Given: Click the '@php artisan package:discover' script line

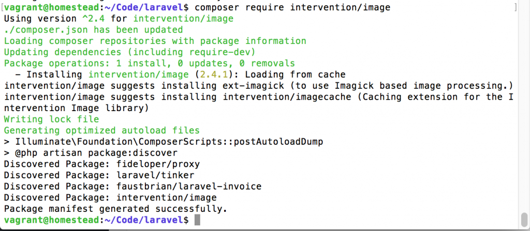Looking at the screenshot, I should tap(91, 153).
